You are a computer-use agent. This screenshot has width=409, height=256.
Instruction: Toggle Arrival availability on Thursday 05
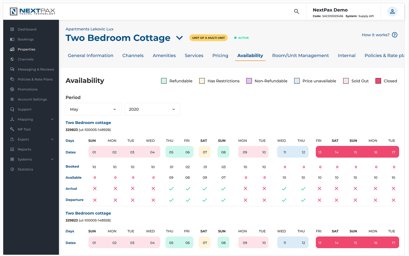171,189
